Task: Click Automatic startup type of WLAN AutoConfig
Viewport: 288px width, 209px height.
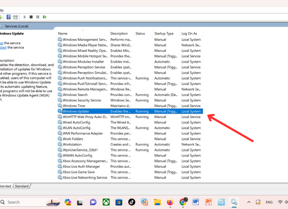Action: 162,128
